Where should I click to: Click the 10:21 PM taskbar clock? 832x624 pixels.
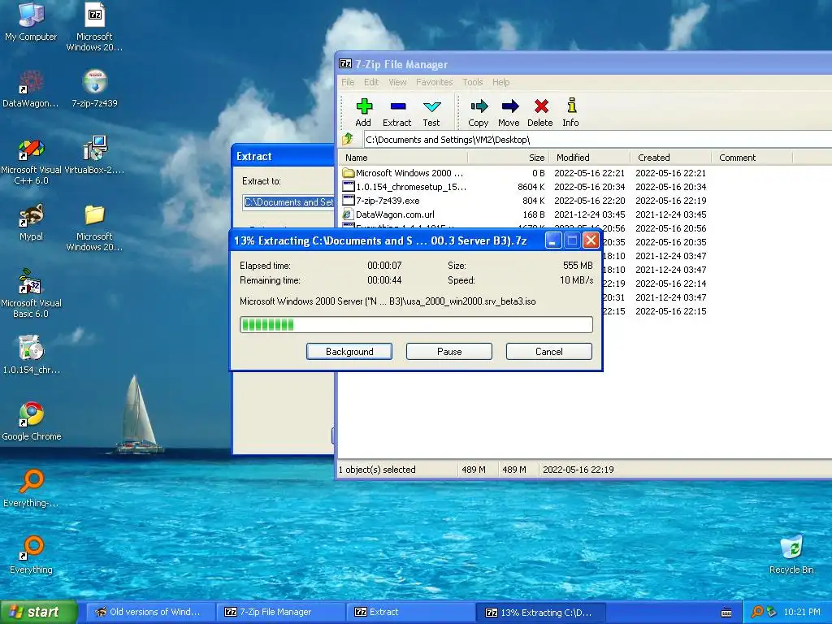pos(802,612)
